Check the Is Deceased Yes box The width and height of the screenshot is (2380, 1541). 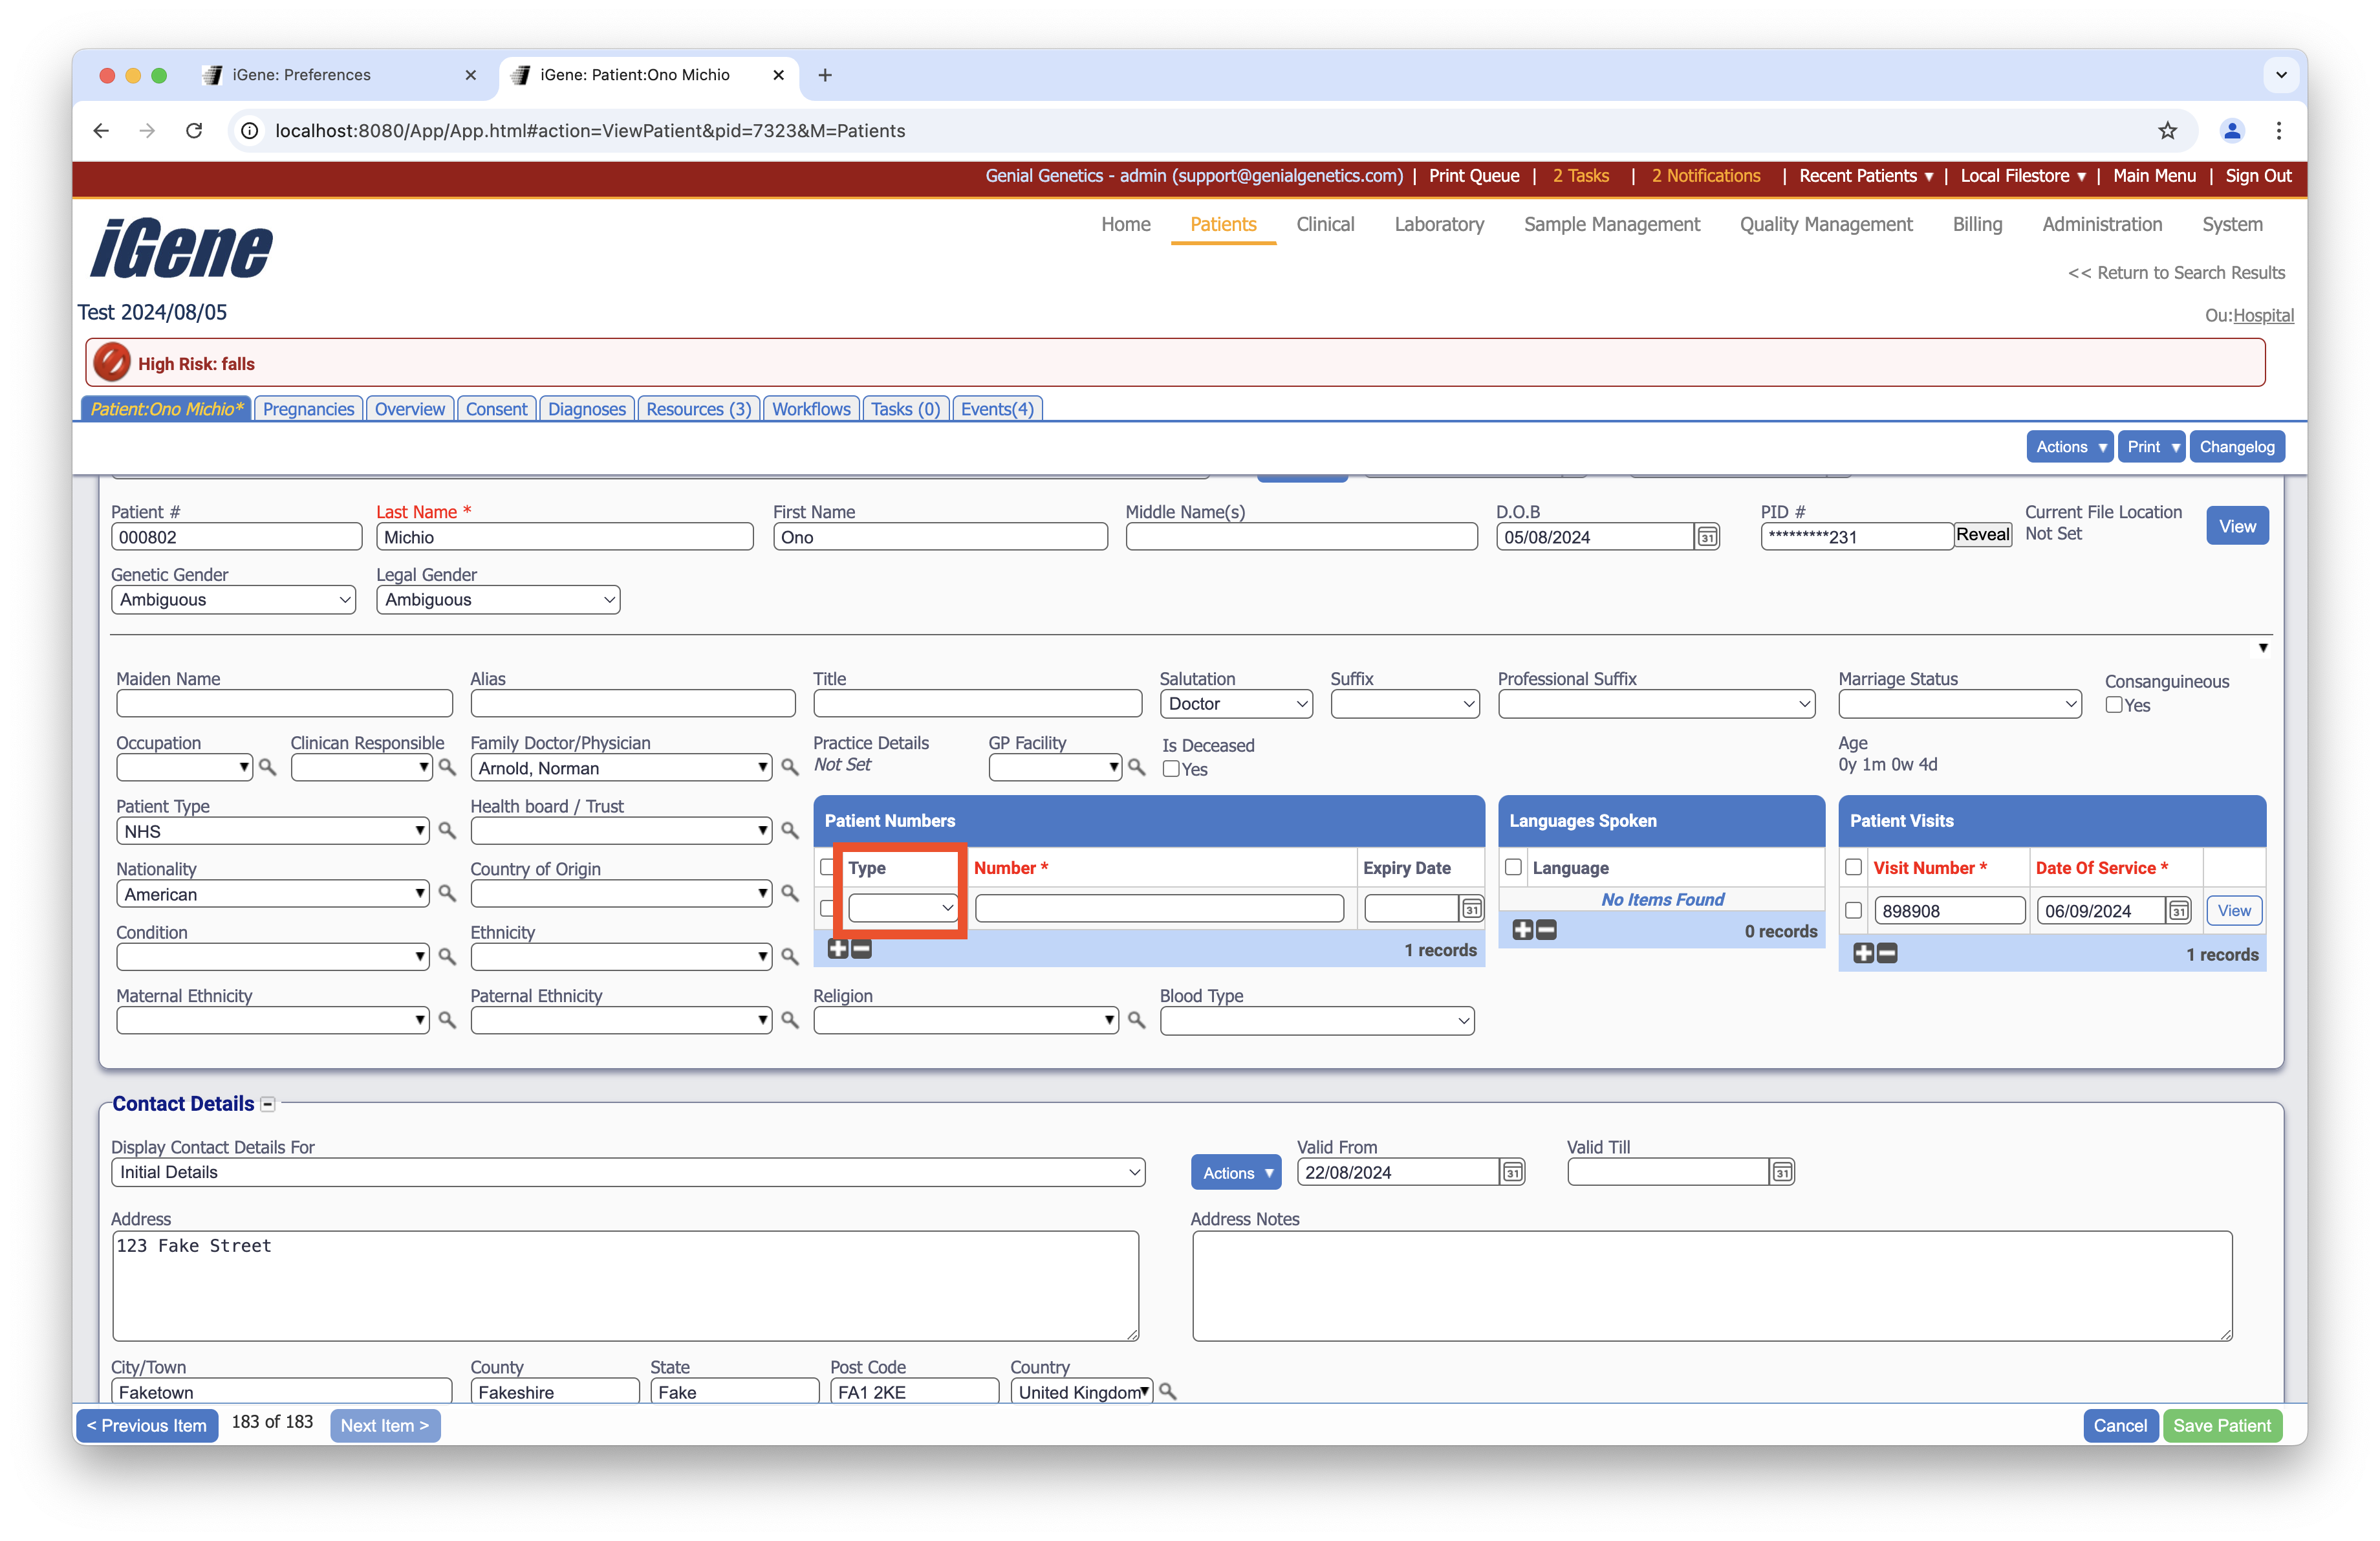[1171, 769]
